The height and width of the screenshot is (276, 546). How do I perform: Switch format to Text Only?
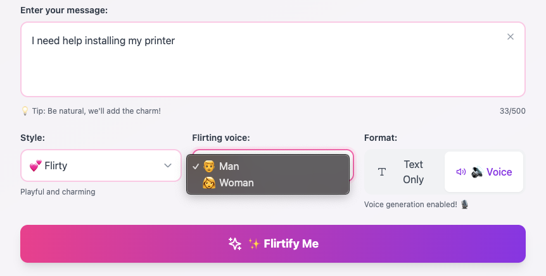[404, 172]
